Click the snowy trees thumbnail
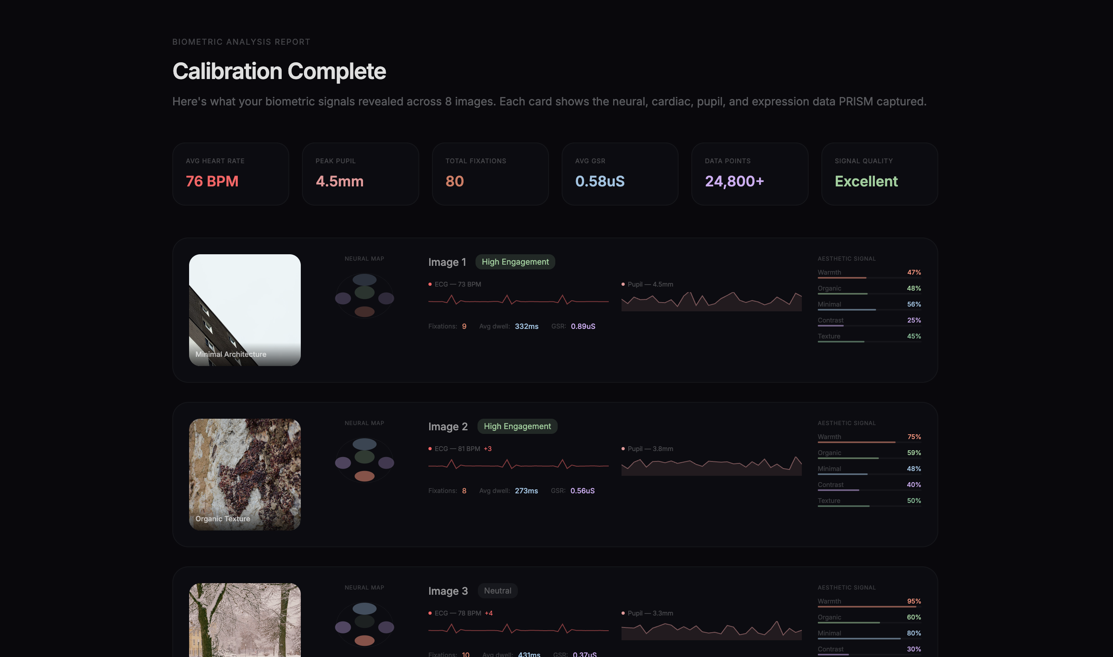This screenshot has height=657, width=1113. (245, 620)
